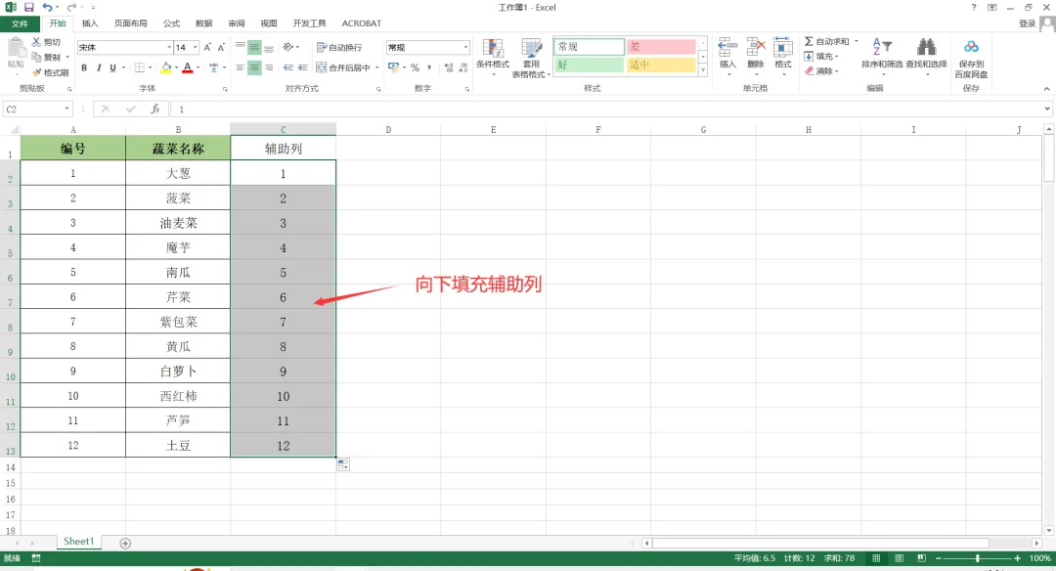Screen dimensions: 1056x571
Task: Click the Sign in (登录) link
Action: [1027, 23]
